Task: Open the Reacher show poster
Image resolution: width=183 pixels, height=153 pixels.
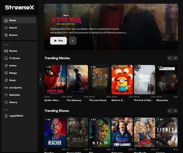Action: click(x=55, y=132)
